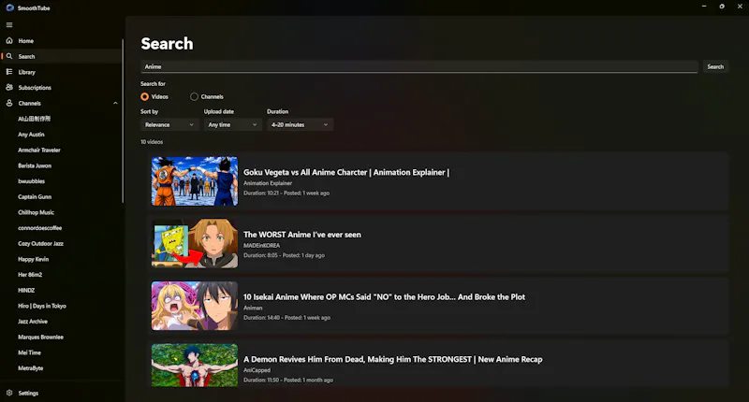Click the Search button next to field
The height and width of the screenshot is (402, 749).
[715, 66]
